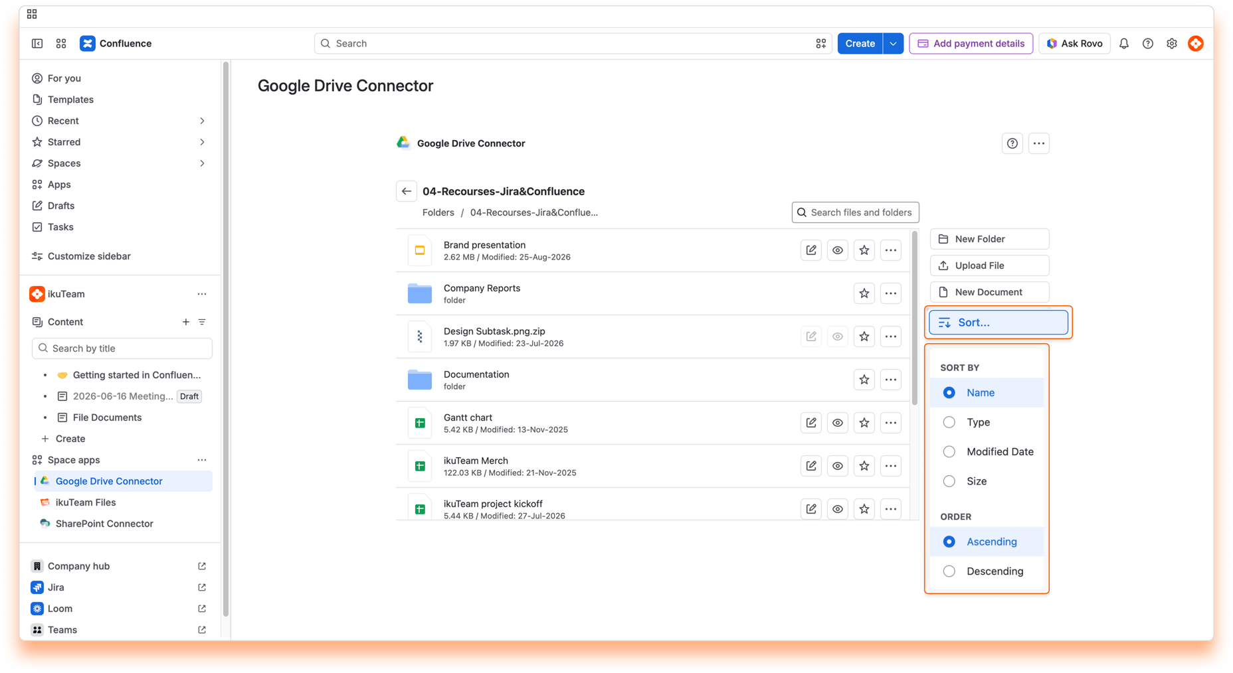Open Google Drive Connector more options menu
This screenshot has height=673, width=1233.
pyautogui.click(x=1039, y=143)
